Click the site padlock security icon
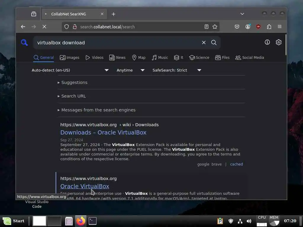 point(75,27)
